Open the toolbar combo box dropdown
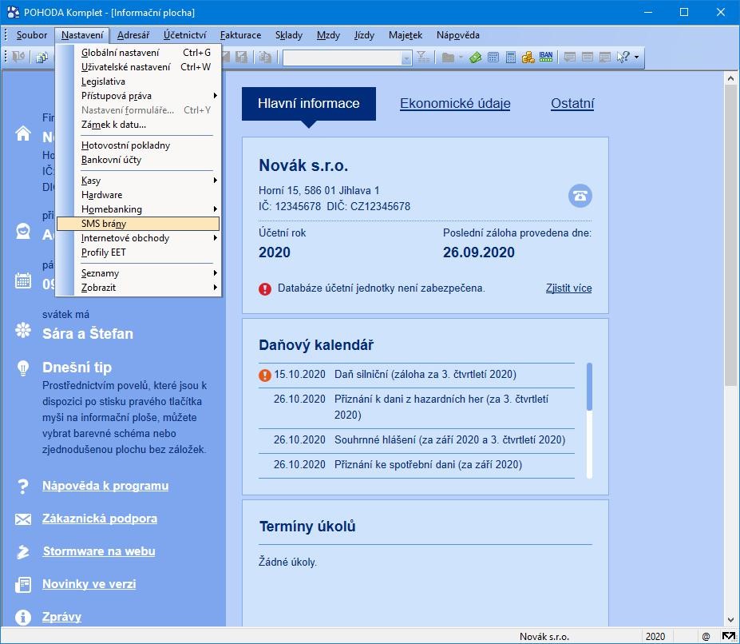The width and height of the screenshot is (740, 644). (x=406, y=58)
